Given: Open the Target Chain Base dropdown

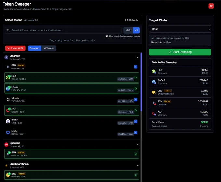Looking at the screenshot, I should point(180,29).
